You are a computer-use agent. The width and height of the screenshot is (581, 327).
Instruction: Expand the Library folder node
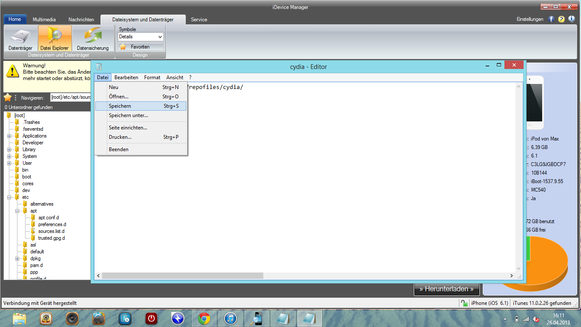[x=9, y=149]
